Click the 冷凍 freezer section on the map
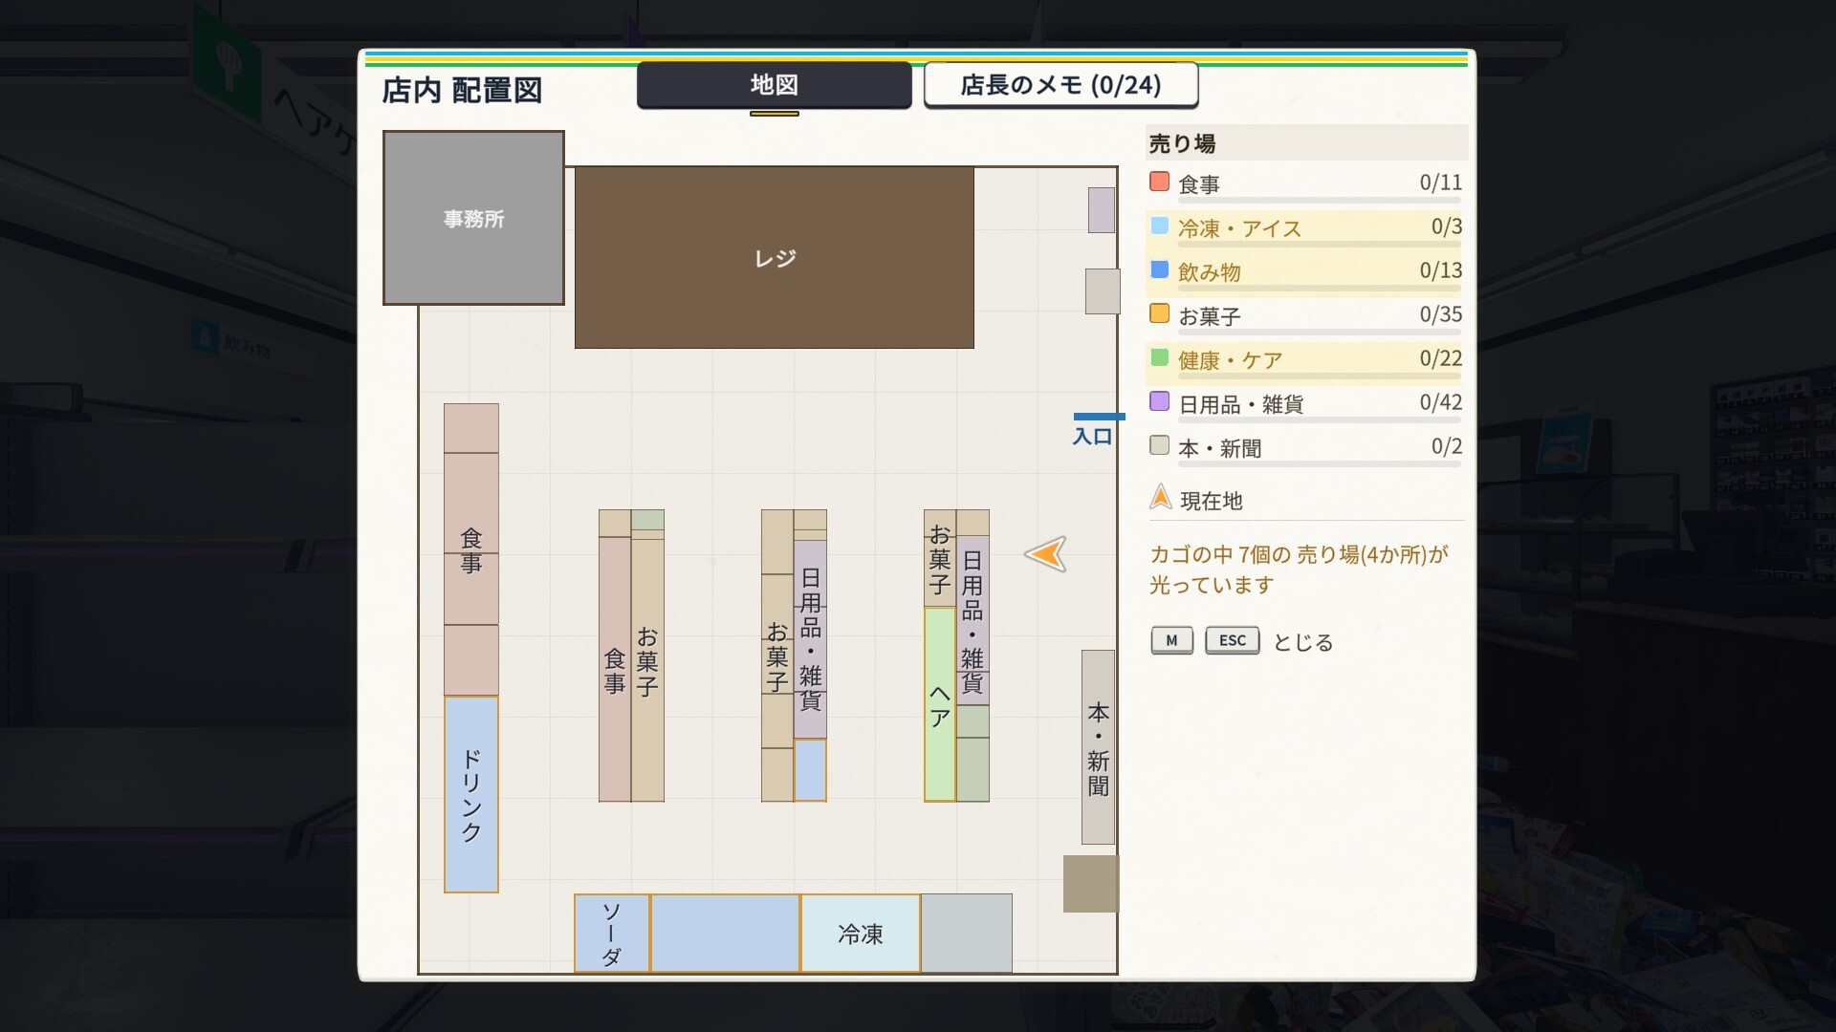Image resolution: width=1836 pixels, height=1032 pixels. pyautogui.click(x=860, y=933)
